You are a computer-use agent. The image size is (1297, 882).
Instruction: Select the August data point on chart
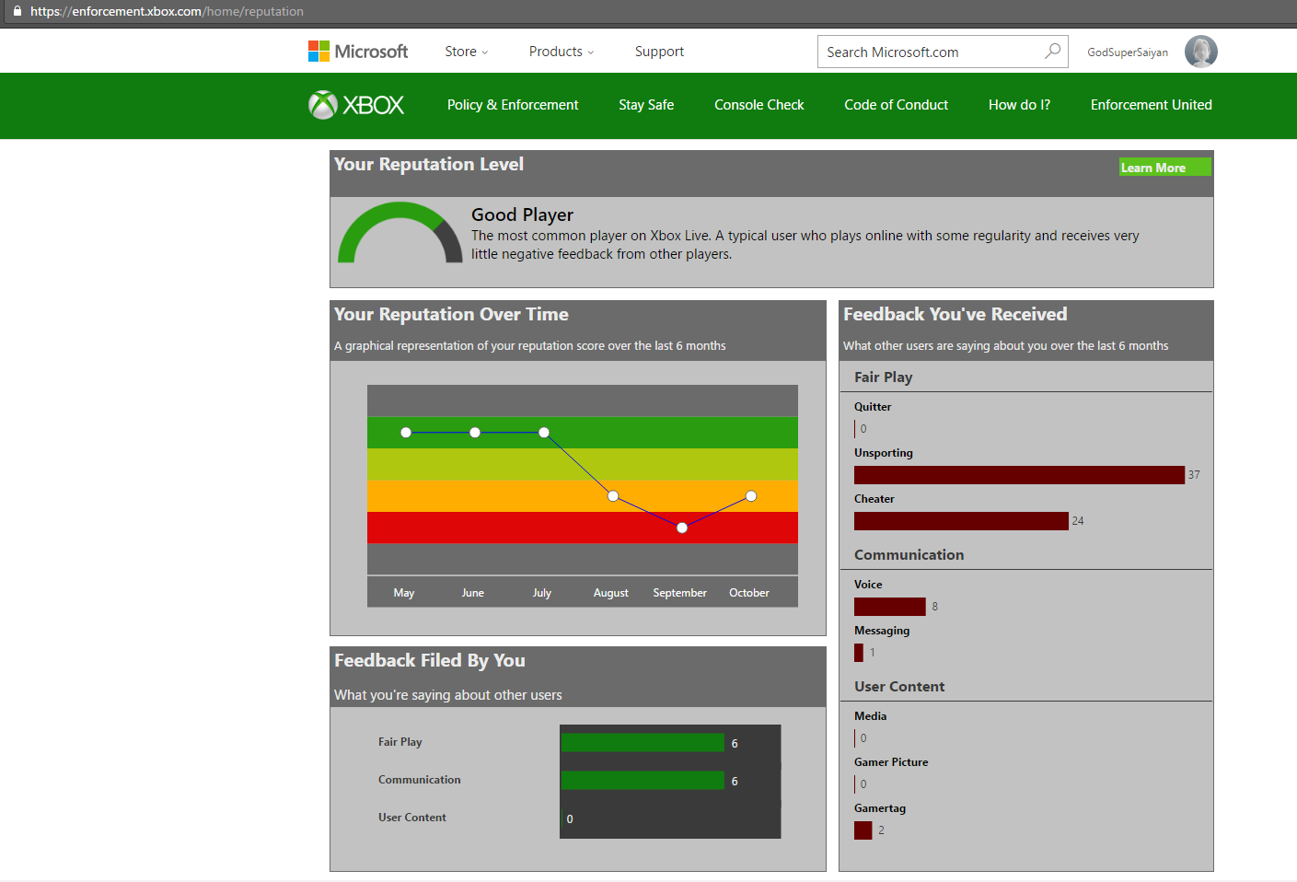(x=613, y=496)
